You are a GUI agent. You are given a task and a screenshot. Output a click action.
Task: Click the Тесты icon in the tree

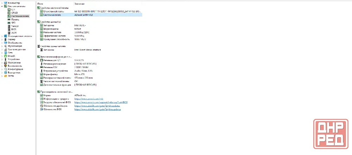[6, 76]
